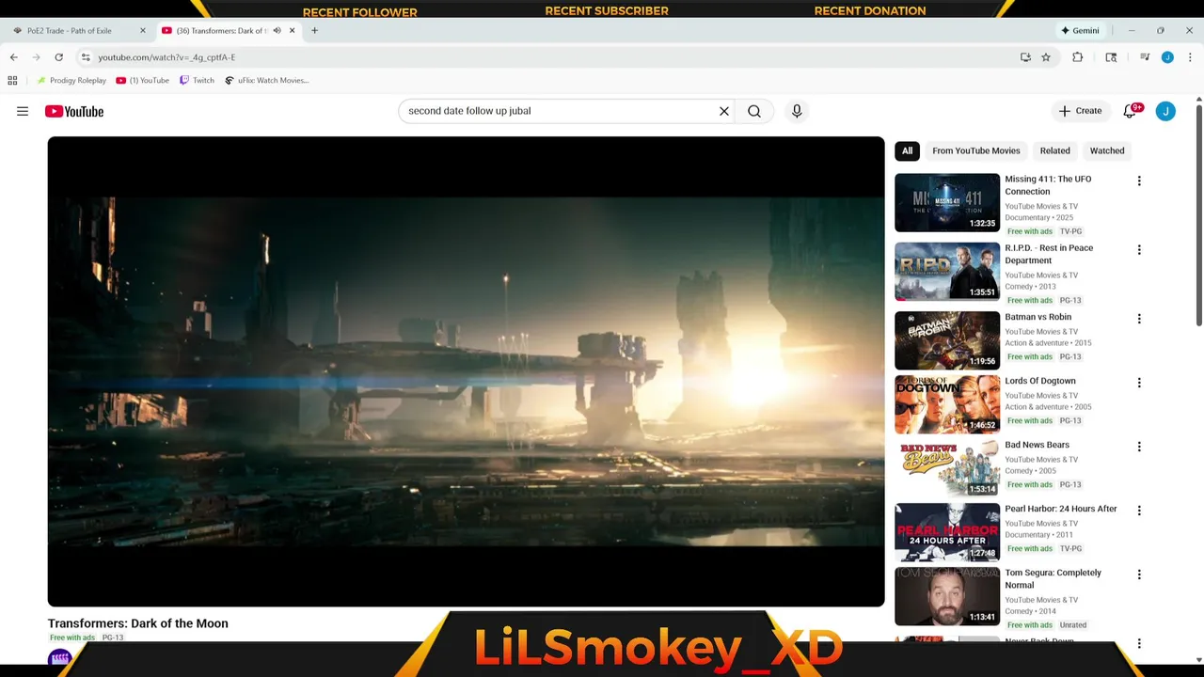The image size is (1204, 677).
Task: Bookmark this page with star icon
Action: [1046, 57]
